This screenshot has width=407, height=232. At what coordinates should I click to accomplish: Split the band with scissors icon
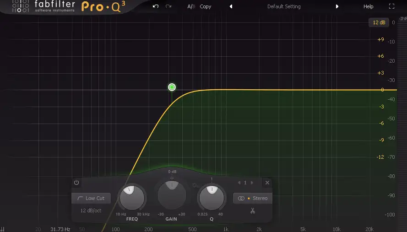click(x=253, y=210)
